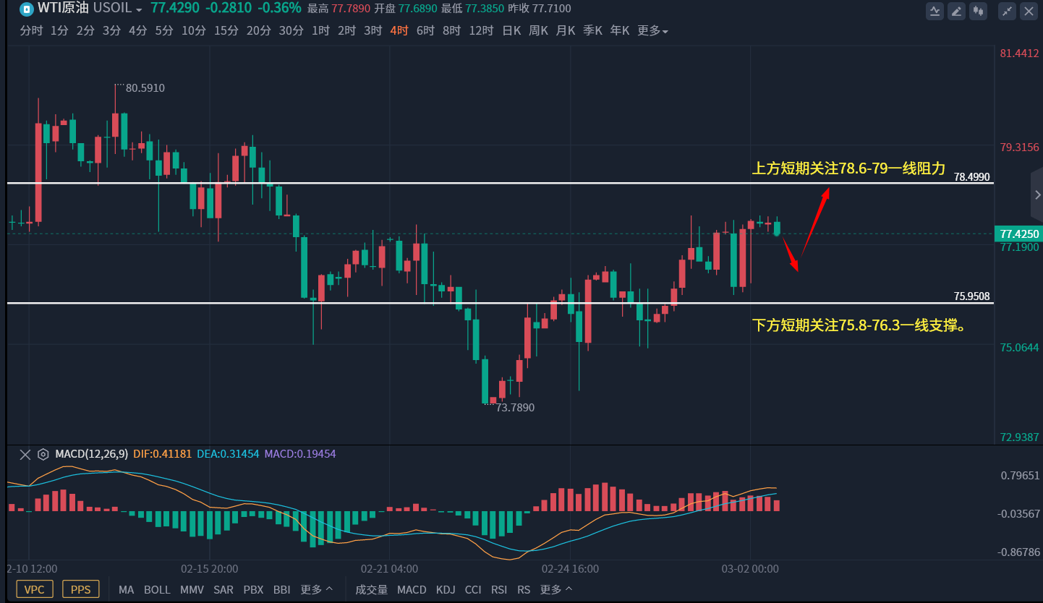Enable the BOLL overlay indicator
This screenshot has width=1043, height=603.
(157, 589)
